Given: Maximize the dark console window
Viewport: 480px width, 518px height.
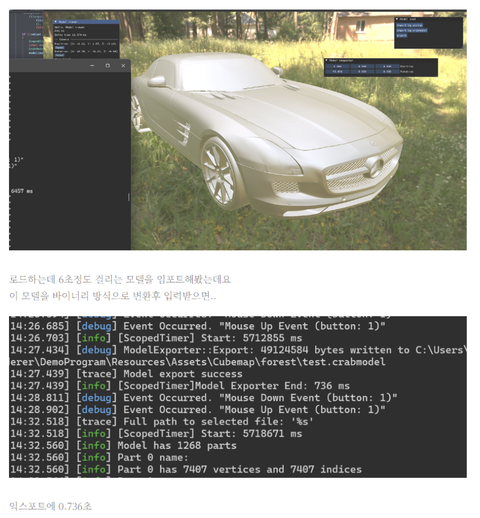Looking at the screenshot, I should [108, 66].
